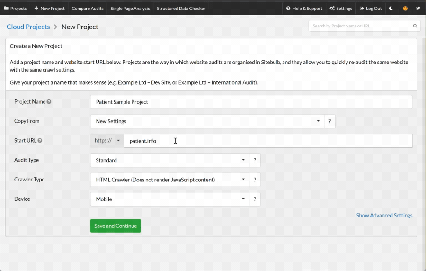Expand the Crawler Type dropdown
The width and height of the screenshot is (426, 271).
[170, 180]
